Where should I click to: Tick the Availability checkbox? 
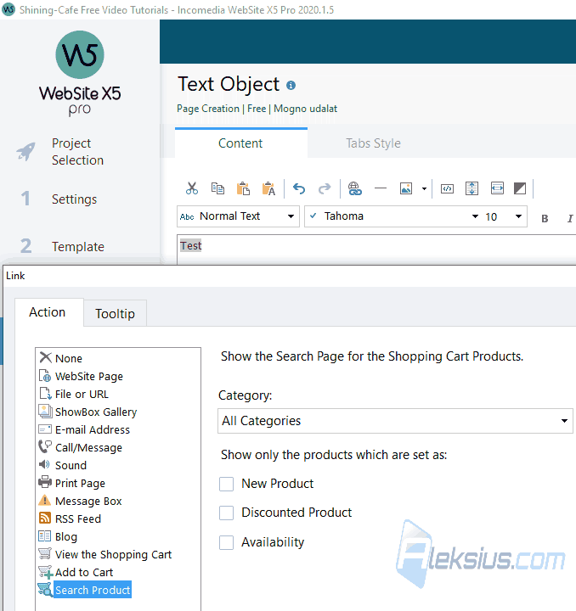pos(226,542)
